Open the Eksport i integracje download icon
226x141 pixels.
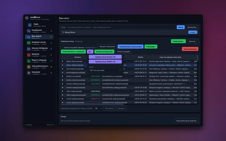(x=29, y=61)
